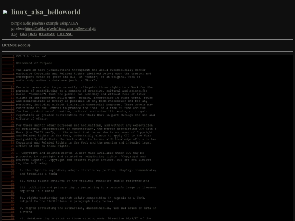Open the Refs link
This screenshot has width=295, height=221.
point(33,34)
